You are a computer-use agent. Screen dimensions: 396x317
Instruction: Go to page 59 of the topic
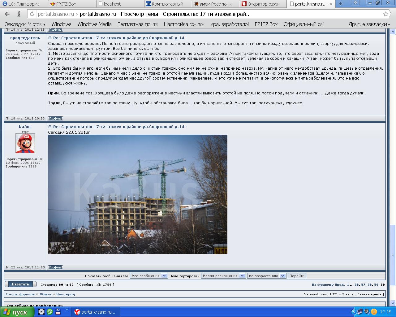coord(376,285)
